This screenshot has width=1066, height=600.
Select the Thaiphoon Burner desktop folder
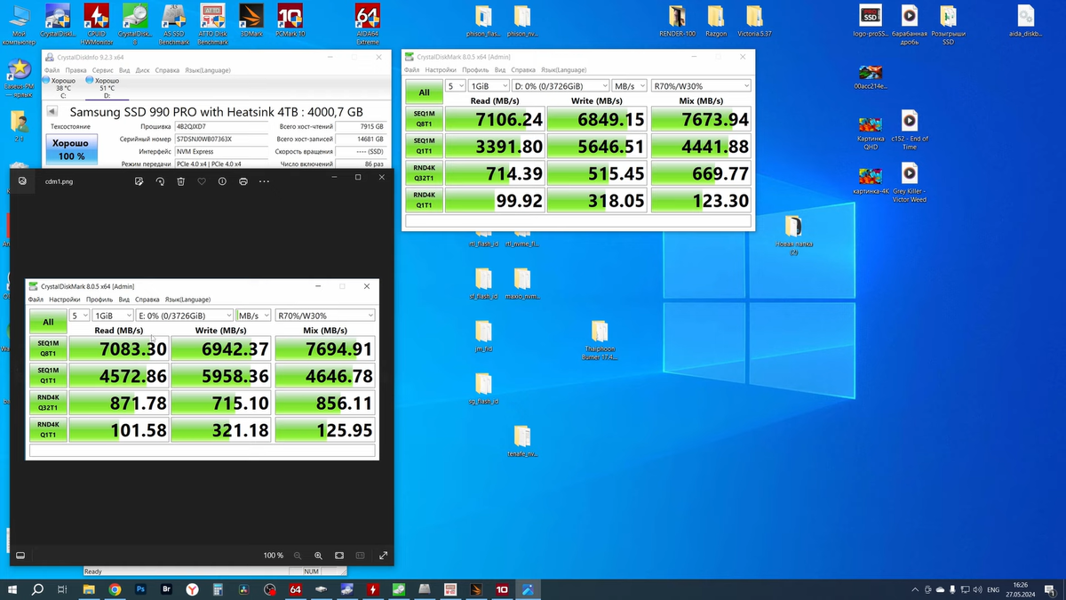click(x=600, y=340)
